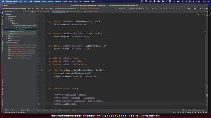Open the Logcat tool window
The image size is (211, 118).
(x=45, y=110)
